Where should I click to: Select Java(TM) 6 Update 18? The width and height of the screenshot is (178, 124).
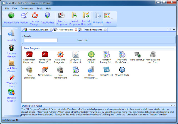(76, 57)
